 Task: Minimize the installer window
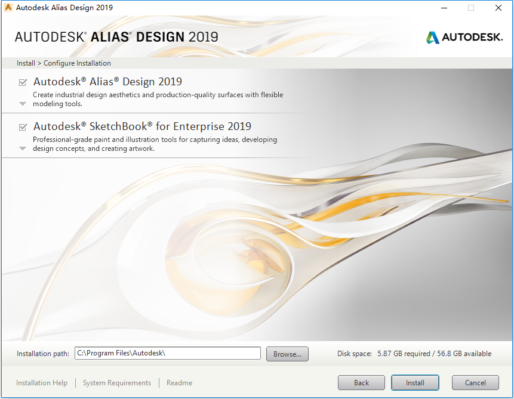point(444,8)
